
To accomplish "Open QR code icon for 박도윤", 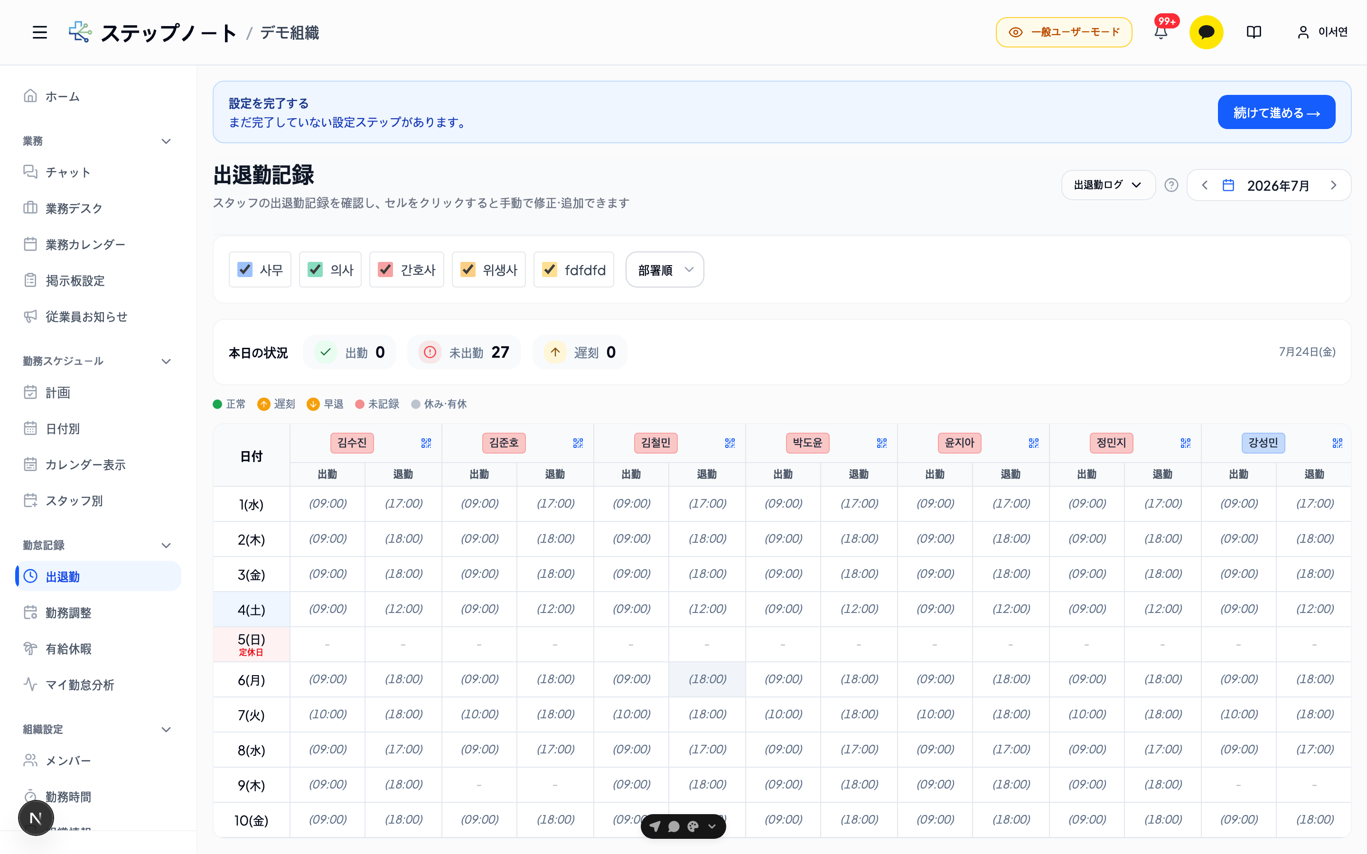I will [x=882, y=443].
